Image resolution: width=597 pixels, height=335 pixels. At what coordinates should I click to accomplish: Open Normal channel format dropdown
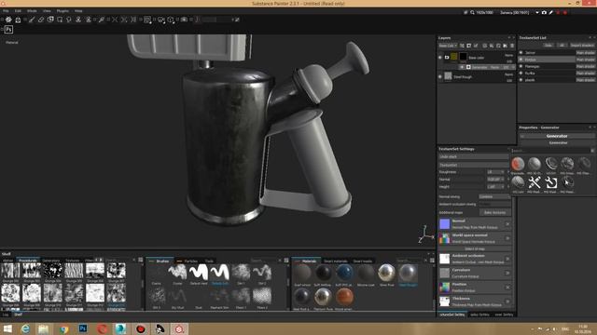point(495,180)
